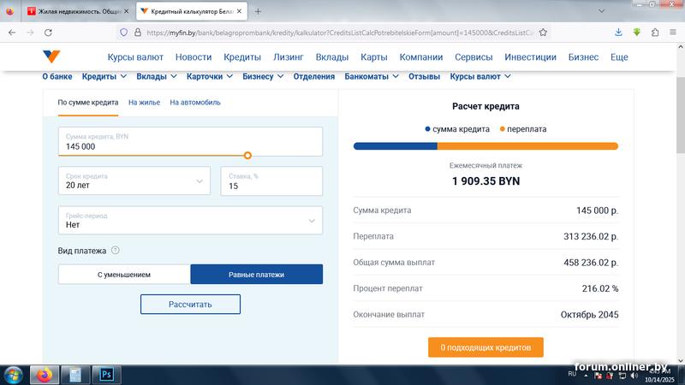Click the help icon beside Вид платежа

(115, 251)
